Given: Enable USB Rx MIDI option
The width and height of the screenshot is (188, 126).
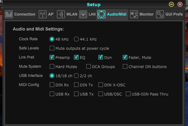Looking at the screenshot, I should coord(52,94).
